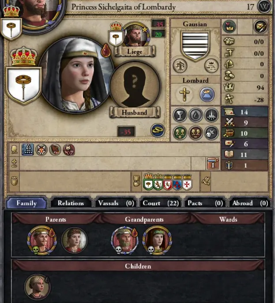Open the dynasty tree icon
275x303 pixels.
180,66
